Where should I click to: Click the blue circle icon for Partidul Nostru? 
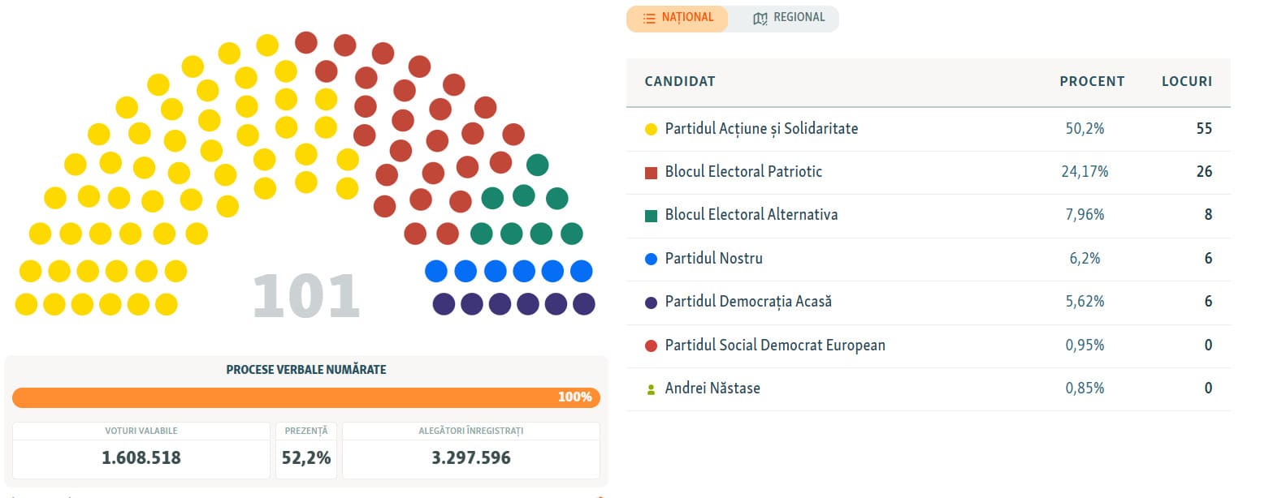coord(651,260)
